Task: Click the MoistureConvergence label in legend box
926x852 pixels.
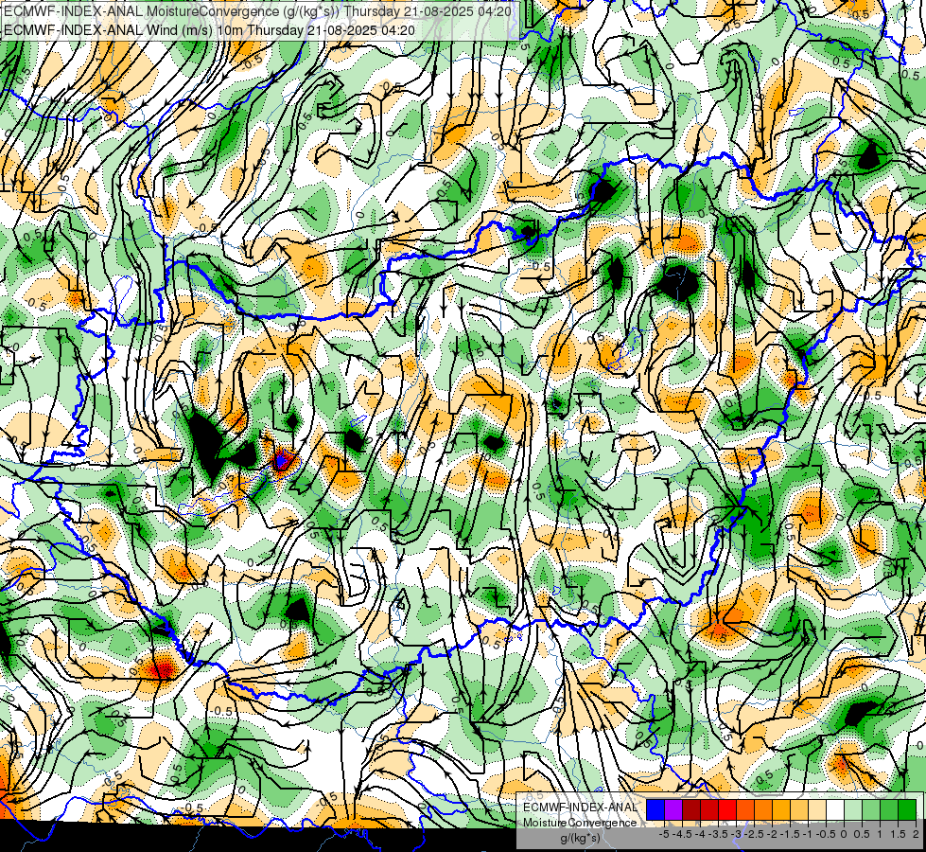Action: [x=581, y=823]
